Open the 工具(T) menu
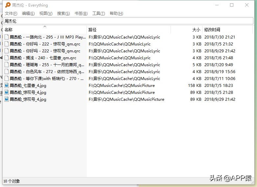The height and width of the screenshot is (187, 257). 99,13
